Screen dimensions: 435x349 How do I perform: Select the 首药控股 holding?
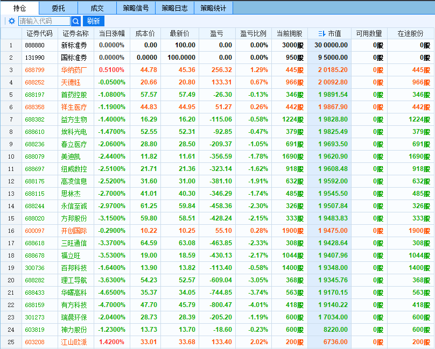74,95
